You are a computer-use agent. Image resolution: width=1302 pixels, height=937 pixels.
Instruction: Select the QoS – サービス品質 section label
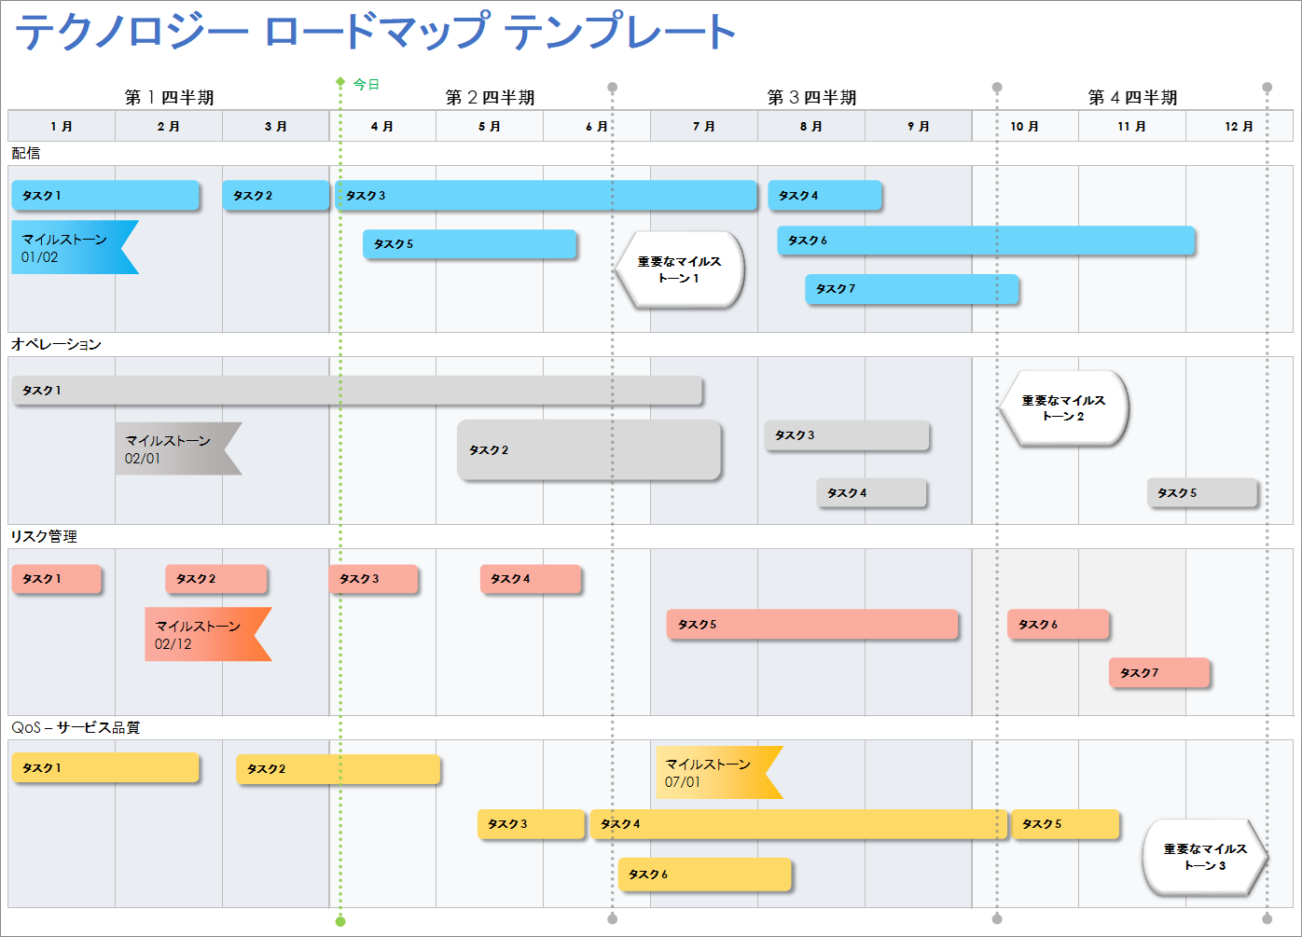(x=76, y=727)
